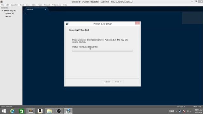This screenshot has height=114, width=203.
Task: Open the File menu
Action: 2,5
